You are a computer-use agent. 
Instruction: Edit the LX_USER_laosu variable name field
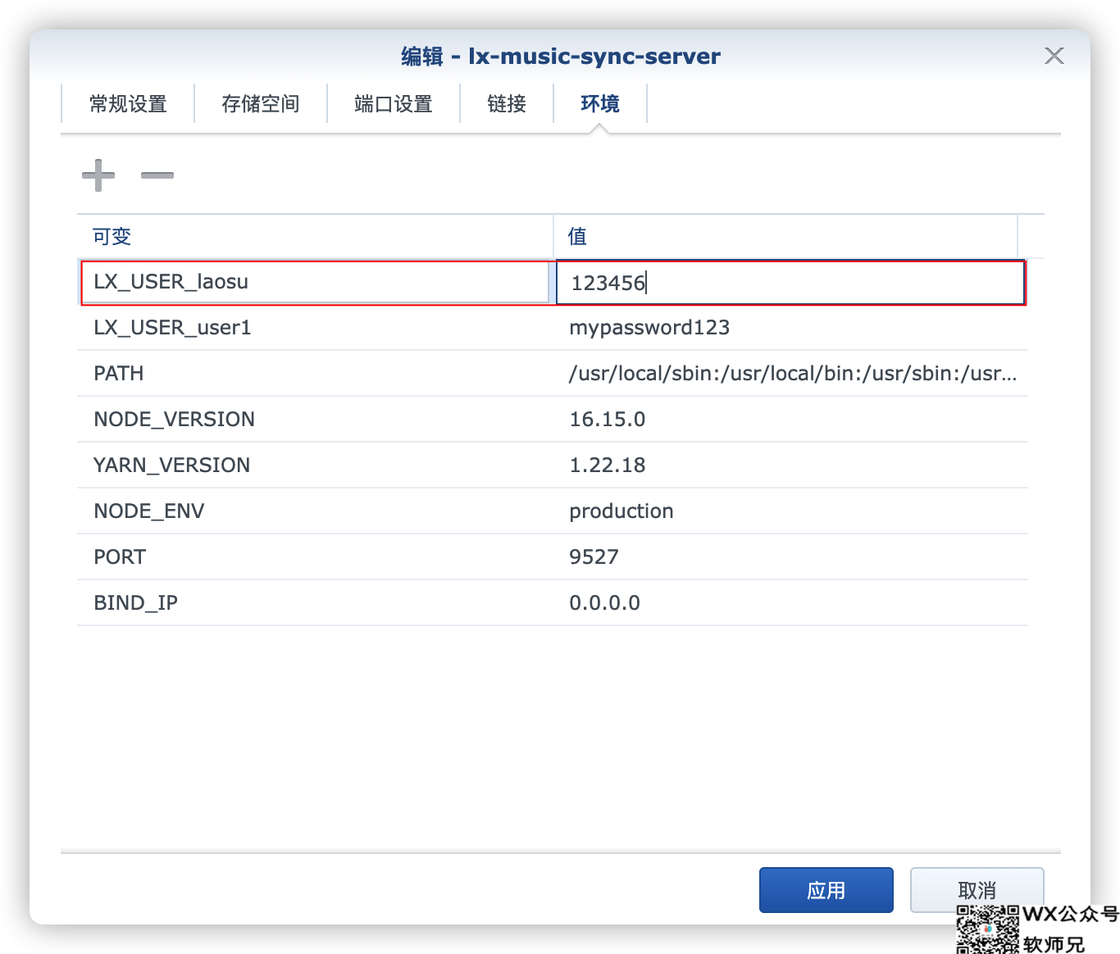point(316,283)
